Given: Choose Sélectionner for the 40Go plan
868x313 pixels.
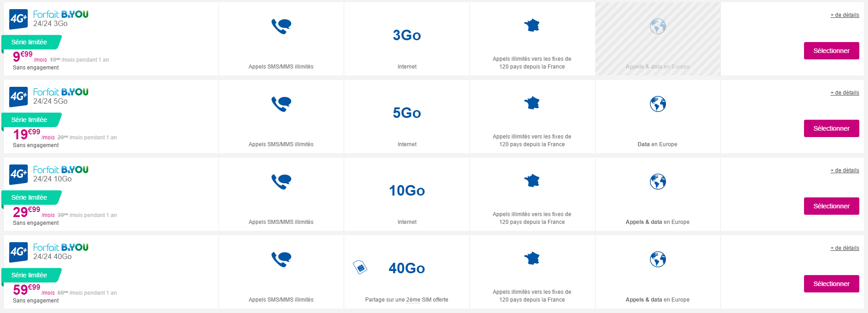Looking at the screenshot, I should tap(831, 284).
